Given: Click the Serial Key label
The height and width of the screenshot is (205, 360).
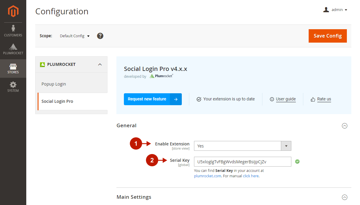Looking at the screenshot, I should click(180, 160).
